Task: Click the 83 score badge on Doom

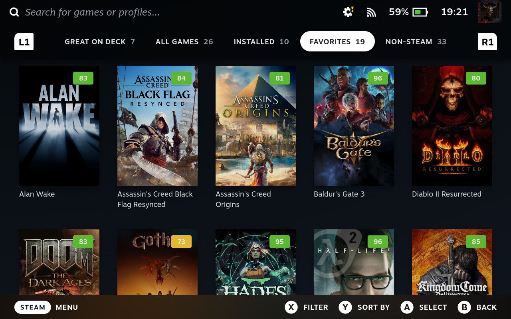Action: click(83, 242)
